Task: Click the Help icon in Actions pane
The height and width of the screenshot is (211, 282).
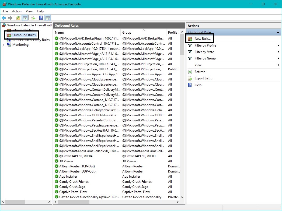Action: (x=190, y=85)
